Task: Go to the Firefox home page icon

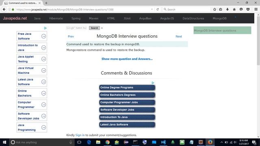Action: 234,9
